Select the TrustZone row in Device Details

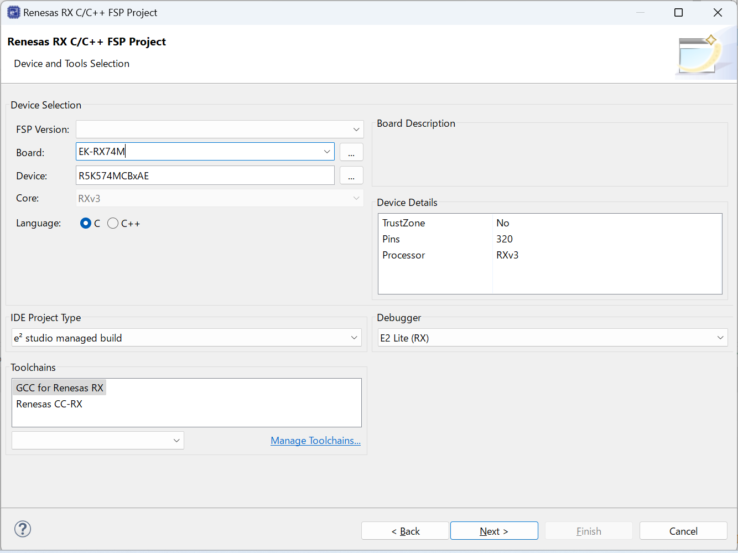[550, 223]
